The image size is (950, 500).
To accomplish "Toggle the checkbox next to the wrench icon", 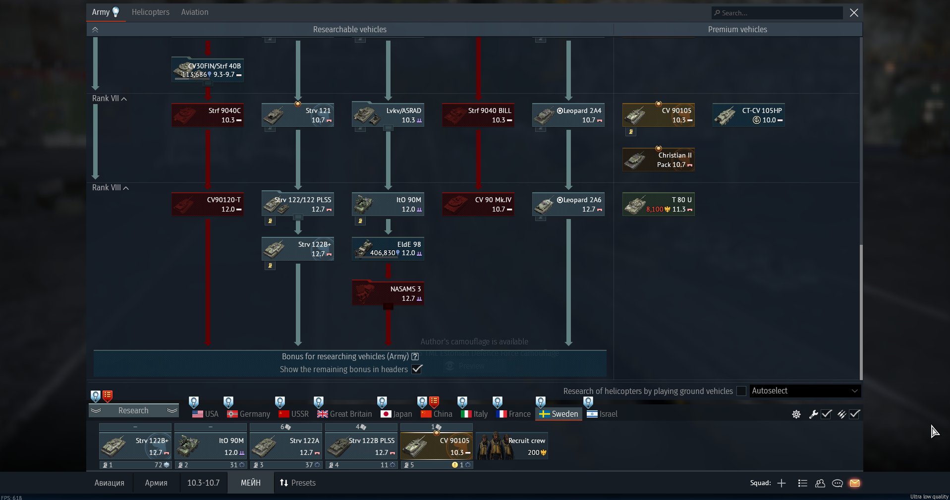I will click(826, 414).
